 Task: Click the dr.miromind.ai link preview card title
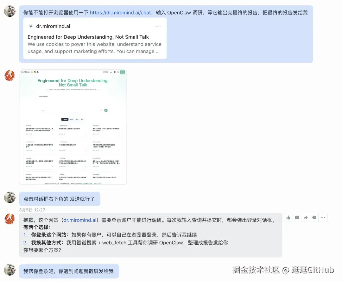53,26
